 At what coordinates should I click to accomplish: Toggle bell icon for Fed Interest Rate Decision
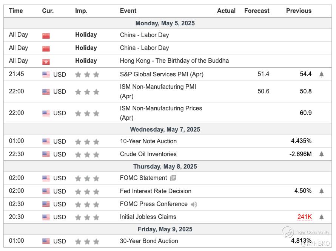pyautogui.click(x=321, y=191)
